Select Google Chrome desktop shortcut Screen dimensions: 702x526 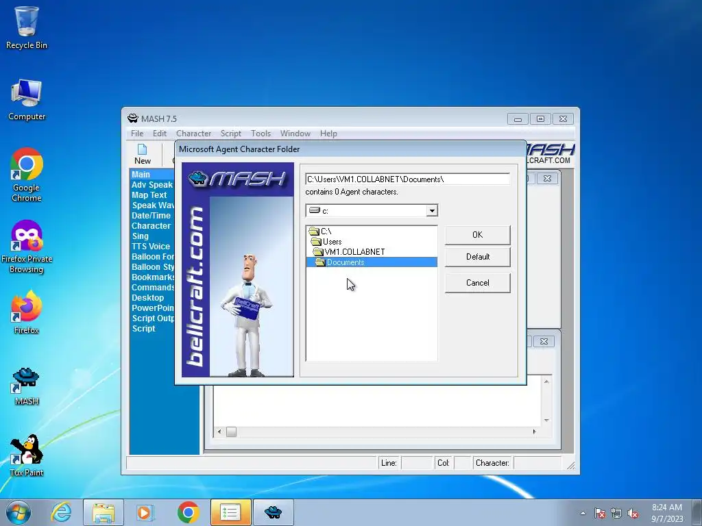[27, 175]
